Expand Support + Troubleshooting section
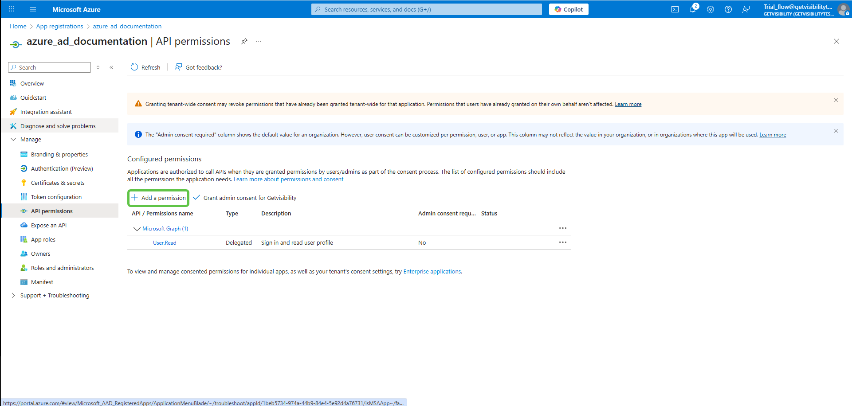Viewport: 852px width, 406px height. click(x=13, y=295)
